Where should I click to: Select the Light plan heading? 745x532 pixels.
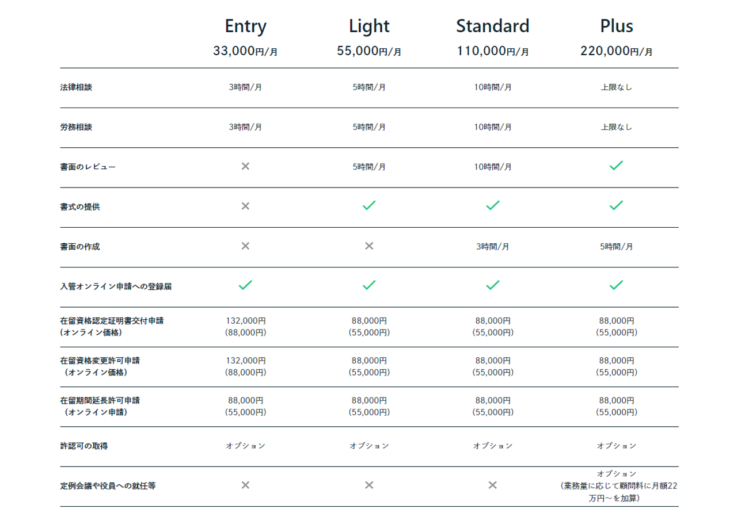pos(369,26)
